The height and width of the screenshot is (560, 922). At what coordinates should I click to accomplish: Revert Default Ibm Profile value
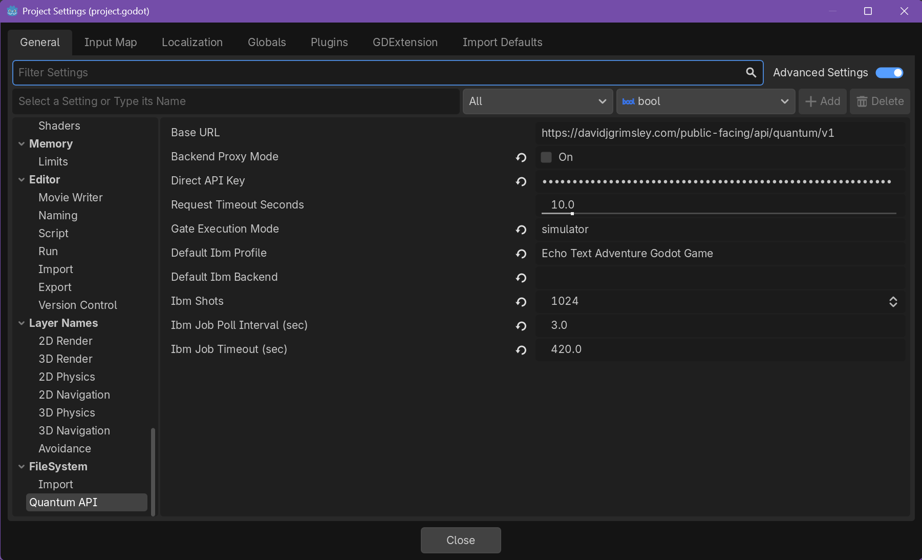(x=521, y=254)
